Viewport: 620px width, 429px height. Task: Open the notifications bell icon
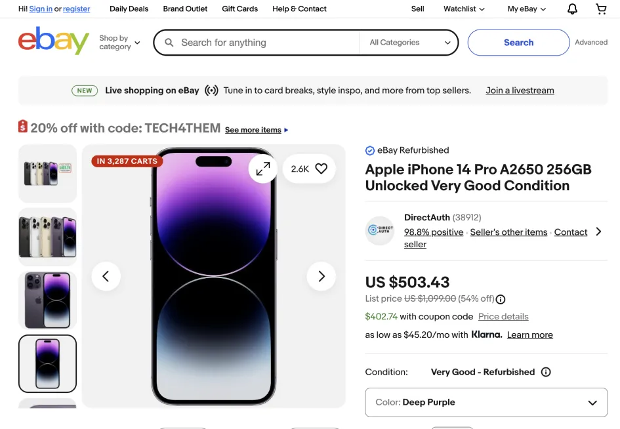coord(572,9)
